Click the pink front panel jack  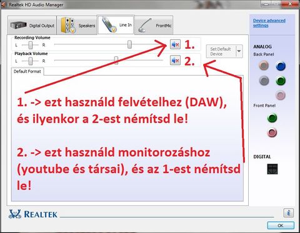(272, 132)
